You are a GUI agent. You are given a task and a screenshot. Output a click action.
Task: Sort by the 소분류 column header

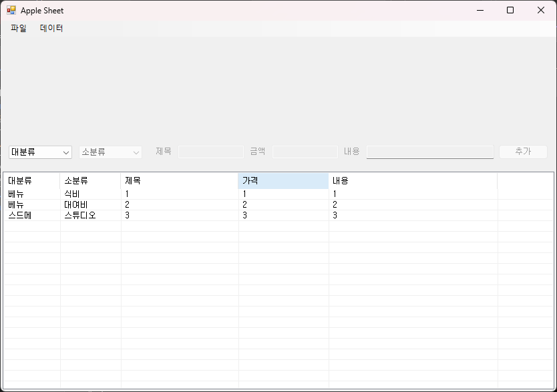click(x=91, y=181)
